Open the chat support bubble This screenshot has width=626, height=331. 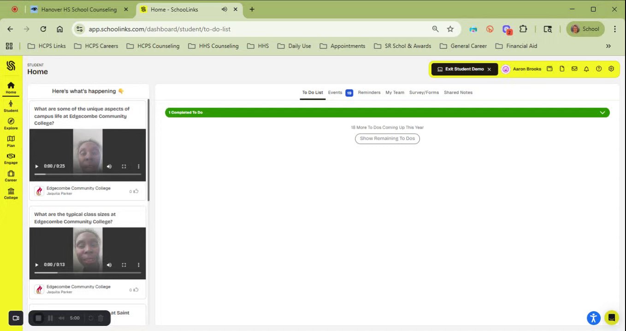coord(611,318)
